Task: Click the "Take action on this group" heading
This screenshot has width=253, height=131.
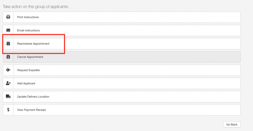Action: click(x=36, y=7)
